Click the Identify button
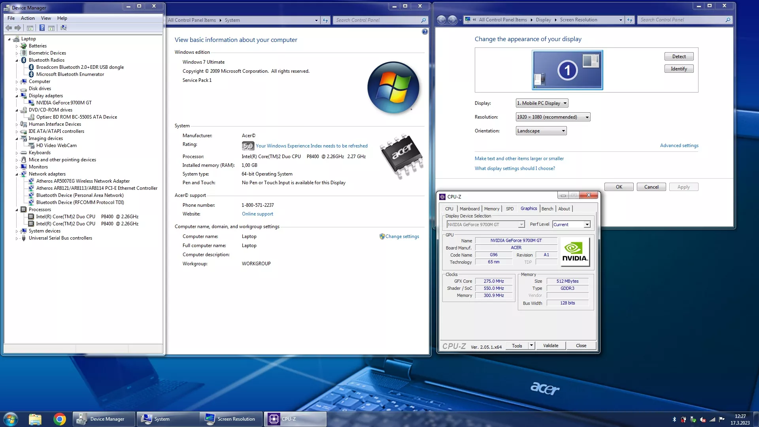The width and height of the screenshot is (759, 427). pyautogui.click(x=679, y=69)
